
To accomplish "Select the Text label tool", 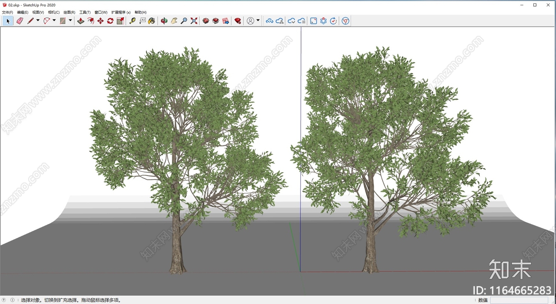I will [x=142, y=21].
